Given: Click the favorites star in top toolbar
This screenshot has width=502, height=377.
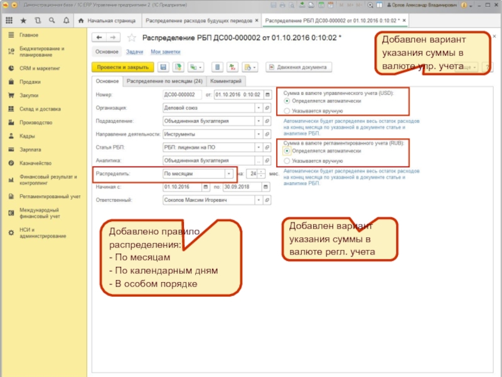Looking at the screenshot, I should click(x=23, y=21).
